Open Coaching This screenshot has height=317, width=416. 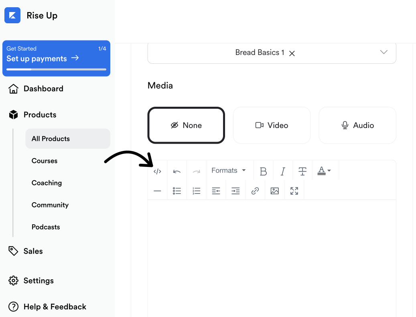point(47,183)
